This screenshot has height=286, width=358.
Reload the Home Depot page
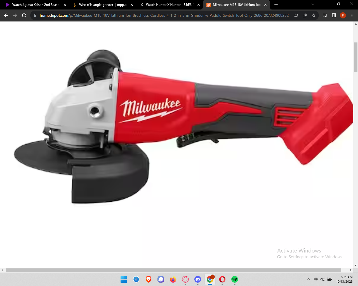point(24,15)
